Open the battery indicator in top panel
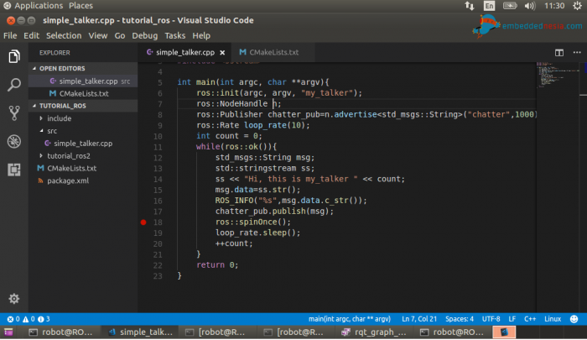Screen dimensions: 587x340 [x=510, y=6]
